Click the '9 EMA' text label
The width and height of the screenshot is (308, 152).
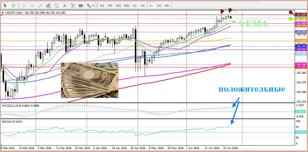[x=253, y=23]
